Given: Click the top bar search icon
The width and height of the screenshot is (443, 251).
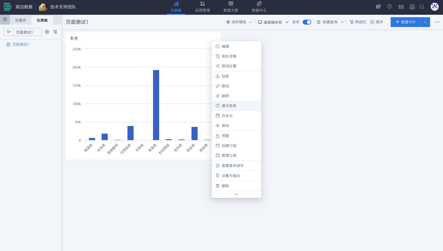Looking at the screenshot, I should coord(422,7).
